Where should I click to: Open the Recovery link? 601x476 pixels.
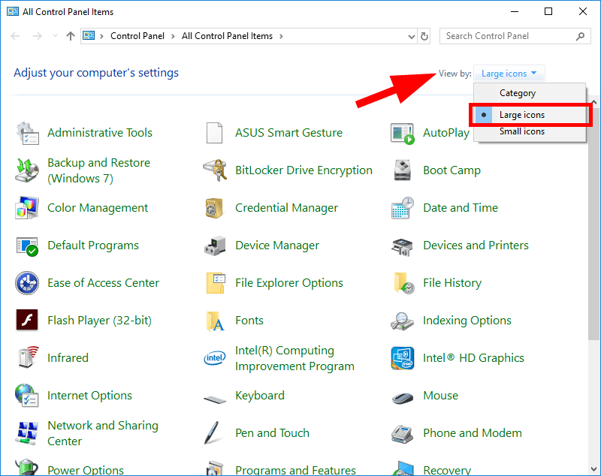point(447,470)
